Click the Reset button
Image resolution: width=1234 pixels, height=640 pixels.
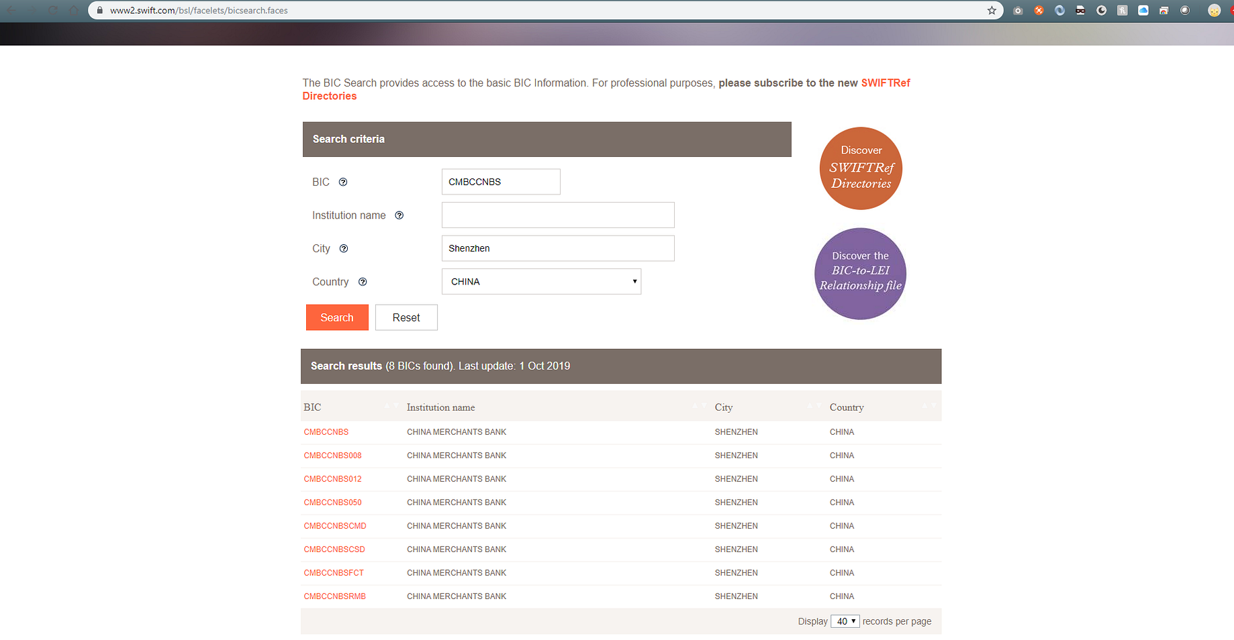click(x=406, y=317)
